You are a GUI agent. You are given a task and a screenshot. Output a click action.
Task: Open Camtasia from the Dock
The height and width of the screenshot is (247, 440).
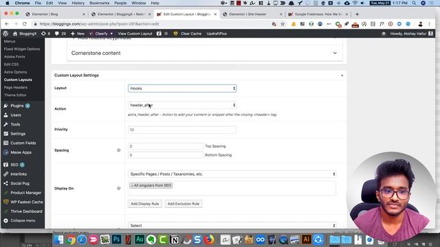pyautogui.click(x=163, y=239)
